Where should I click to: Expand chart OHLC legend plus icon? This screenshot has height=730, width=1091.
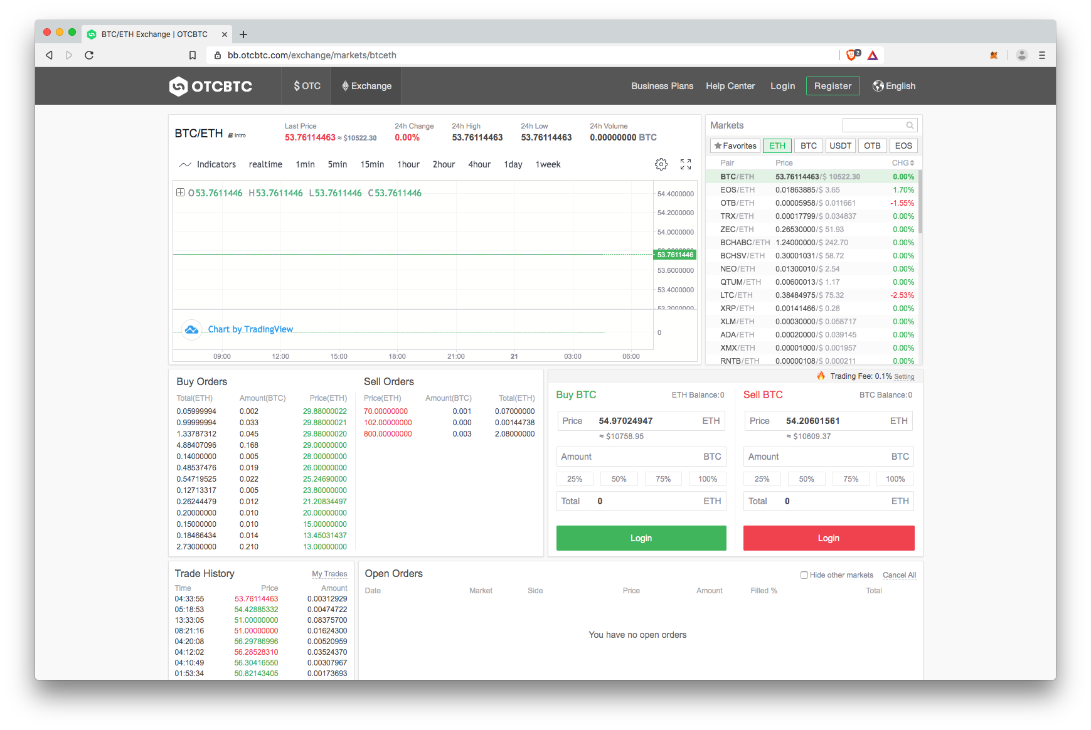pos(180,193)
